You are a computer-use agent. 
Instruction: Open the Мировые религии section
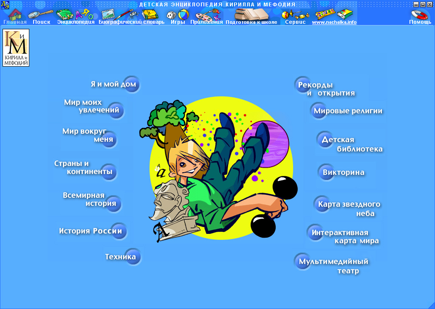[x=346, y=111]
